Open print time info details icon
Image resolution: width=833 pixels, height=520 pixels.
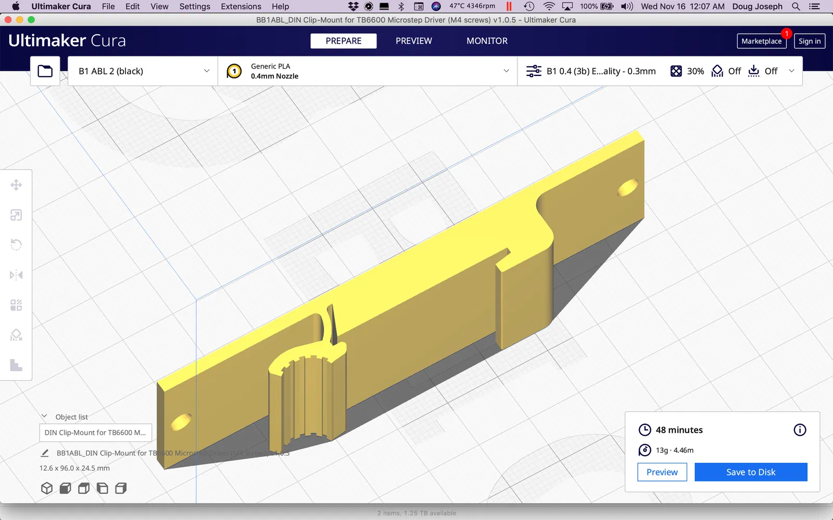(x=800, y=430)
